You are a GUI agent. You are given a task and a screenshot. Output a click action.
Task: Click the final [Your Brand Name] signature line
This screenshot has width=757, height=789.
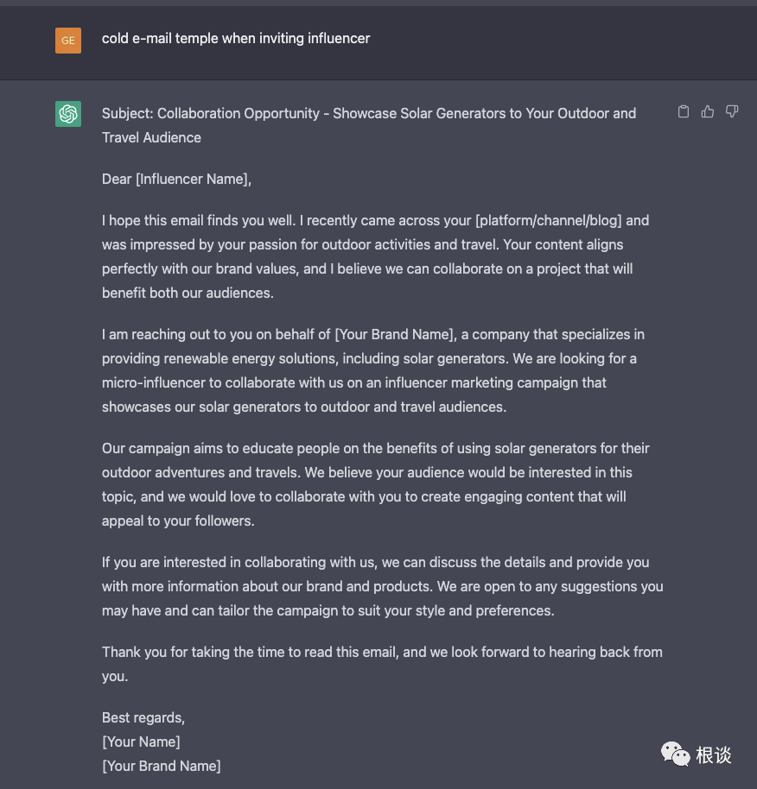pos(162,767)
